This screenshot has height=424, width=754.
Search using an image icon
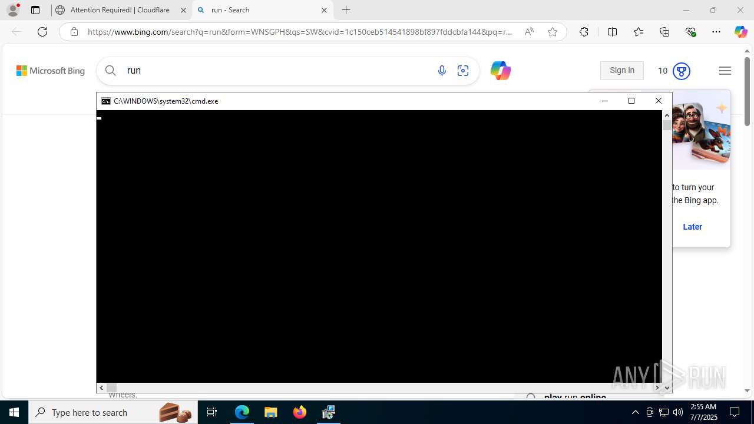[x=463, y=71]
